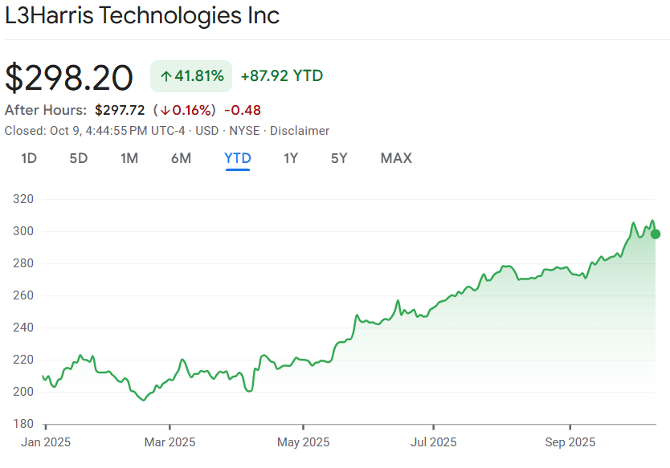Click the green up-arrow icon beside 41.81%
Viewport: 670px width, 468px height.
tap(165, 76)
